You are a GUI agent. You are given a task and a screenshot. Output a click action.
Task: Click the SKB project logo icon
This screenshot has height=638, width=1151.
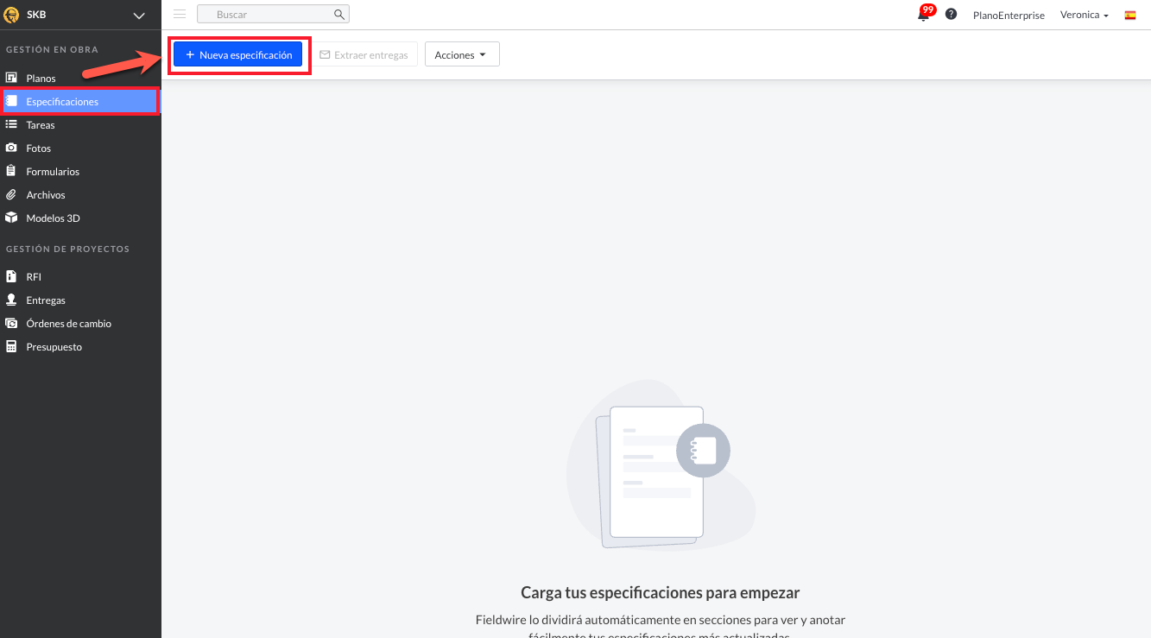click(12, 15)
